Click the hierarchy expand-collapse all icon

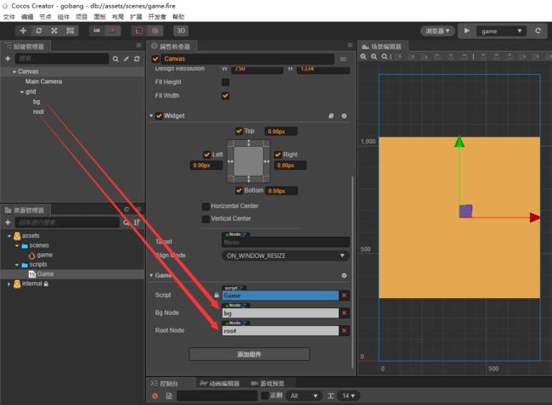[x=126, y=59]
